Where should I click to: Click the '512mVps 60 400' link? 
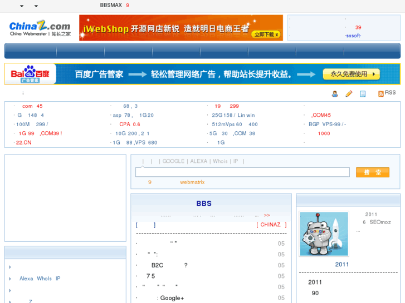click(235, 125)
